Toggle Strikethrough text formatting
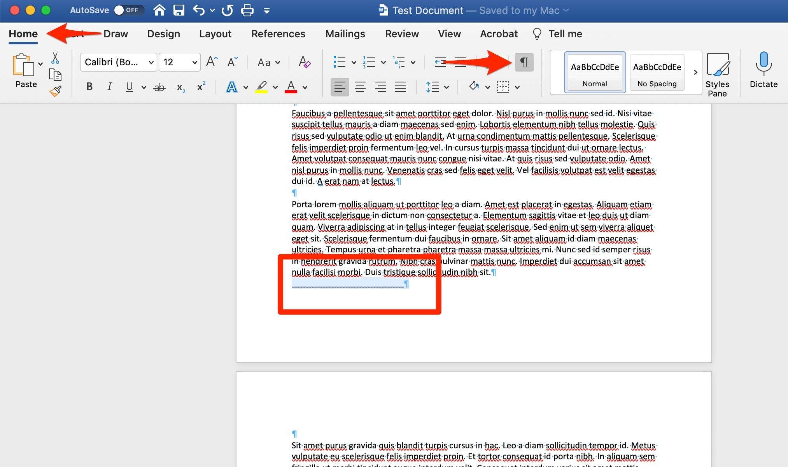The width and height of the screenshot is (788, 467). point(159,87)
